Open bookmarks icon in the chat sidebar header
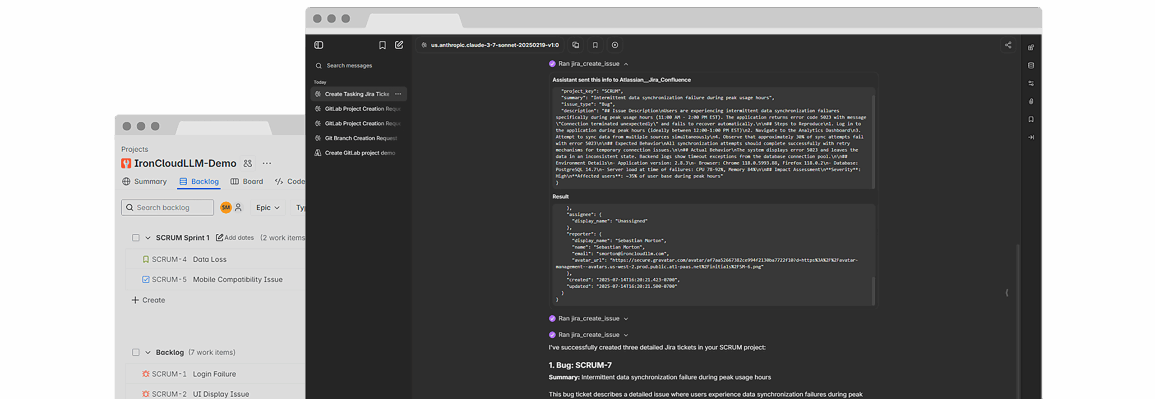This screenshot has width=1155, height=399. coord(382,45)
